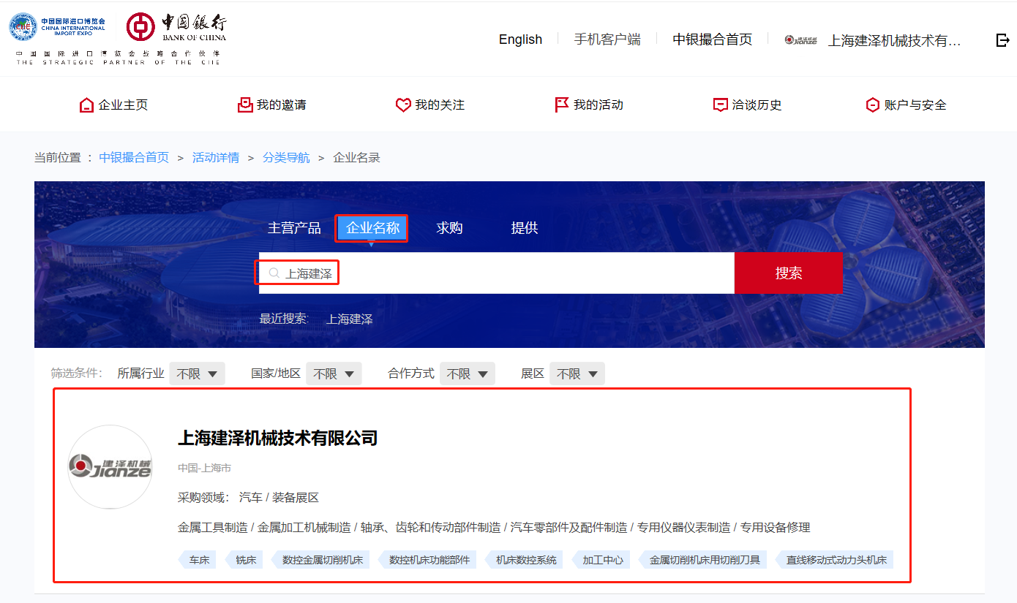Click the 金属切削机床用切削刀具 product tag
The width and height of the screenshot is (1017, 603).
702,561
